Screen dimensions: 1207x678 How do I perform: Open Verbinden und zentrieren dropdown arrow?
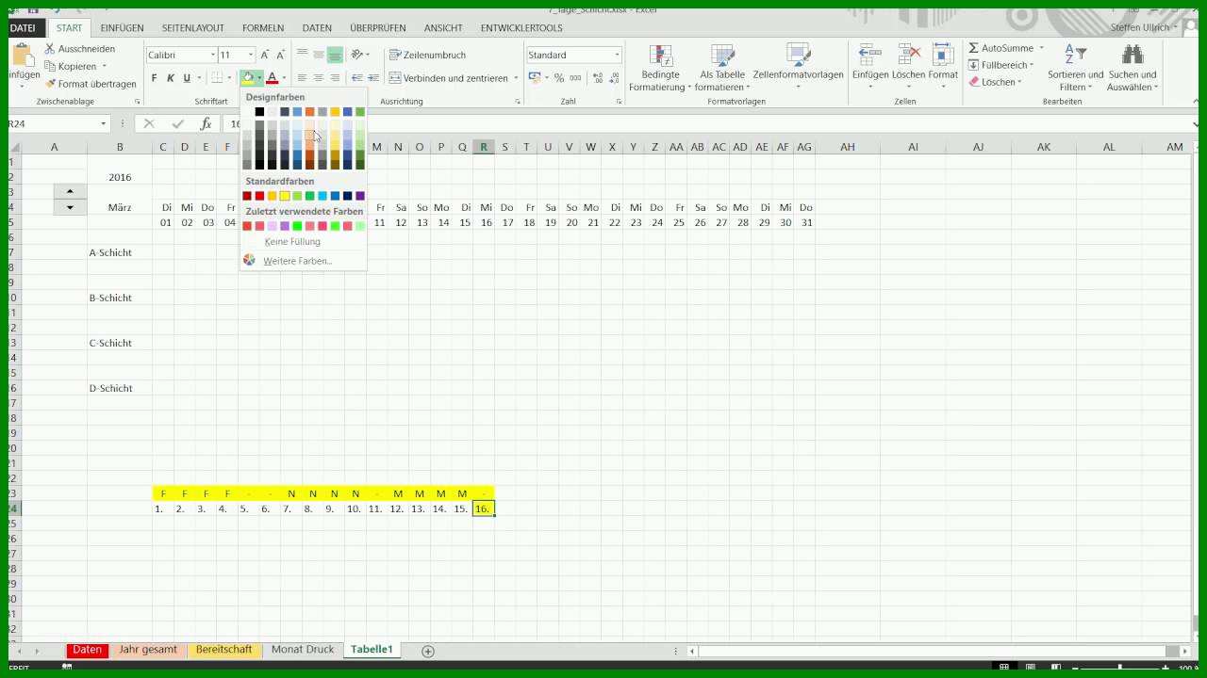tap(516, 78)
